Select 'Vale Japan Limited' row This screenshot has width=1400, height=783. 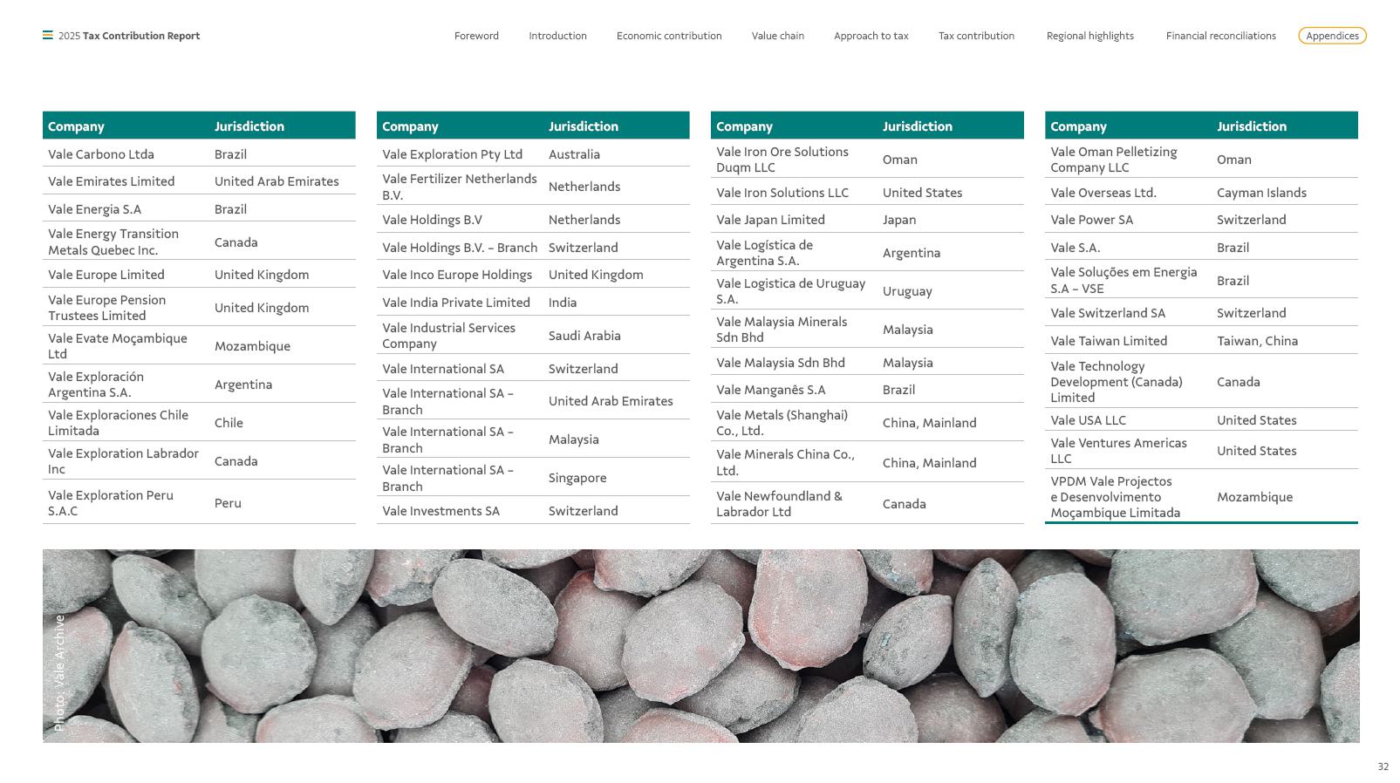(x=867, y=220)
